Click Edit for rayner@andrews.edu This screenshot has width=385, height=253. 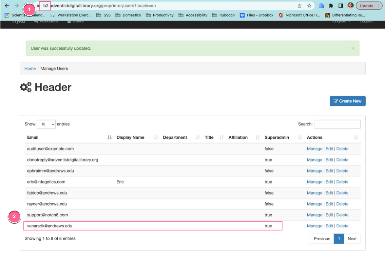(329, 204)
